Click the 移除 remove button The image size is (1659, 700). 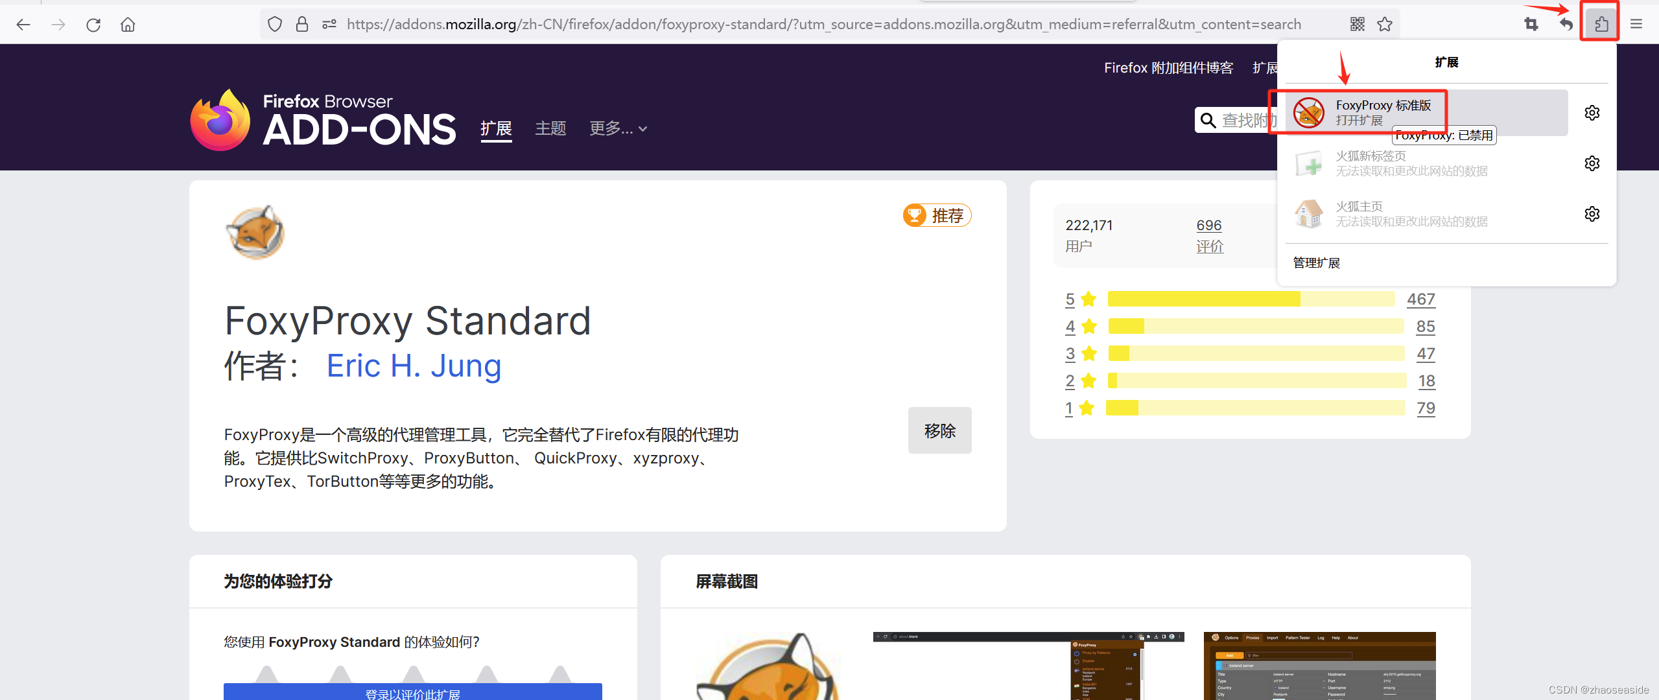939,430
